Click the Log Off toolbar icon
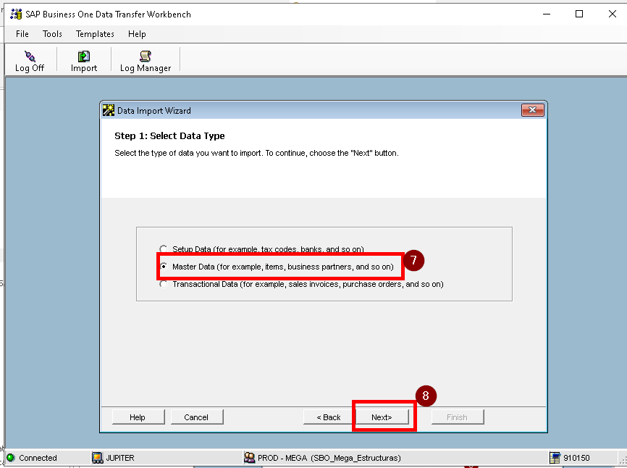The height and width of the screenshot is (468, 627). pos(30,56)
